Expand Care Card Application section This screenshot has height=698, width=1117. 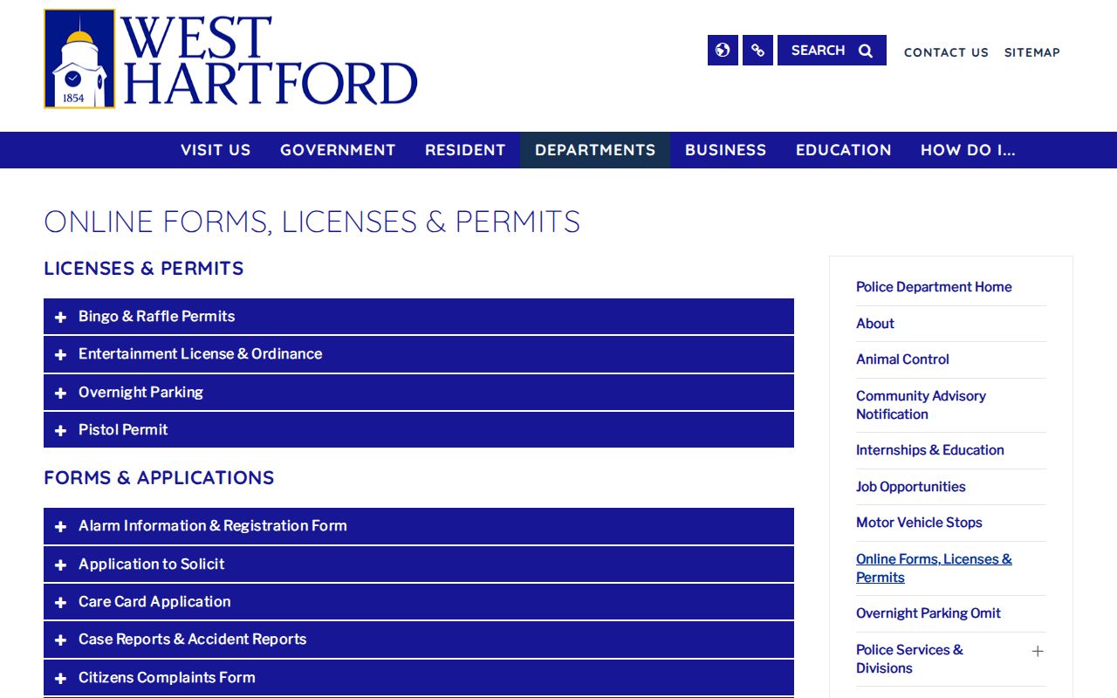419,602
